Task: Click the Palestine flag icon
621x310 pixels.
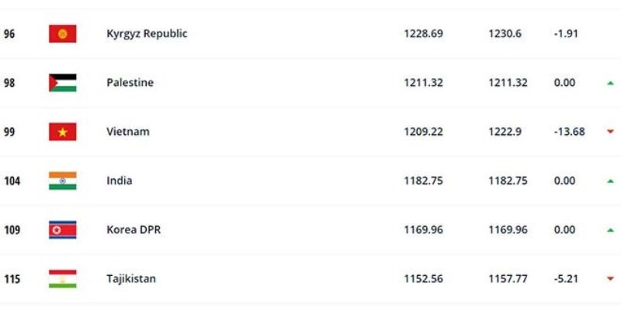Action: click(63, 83)
